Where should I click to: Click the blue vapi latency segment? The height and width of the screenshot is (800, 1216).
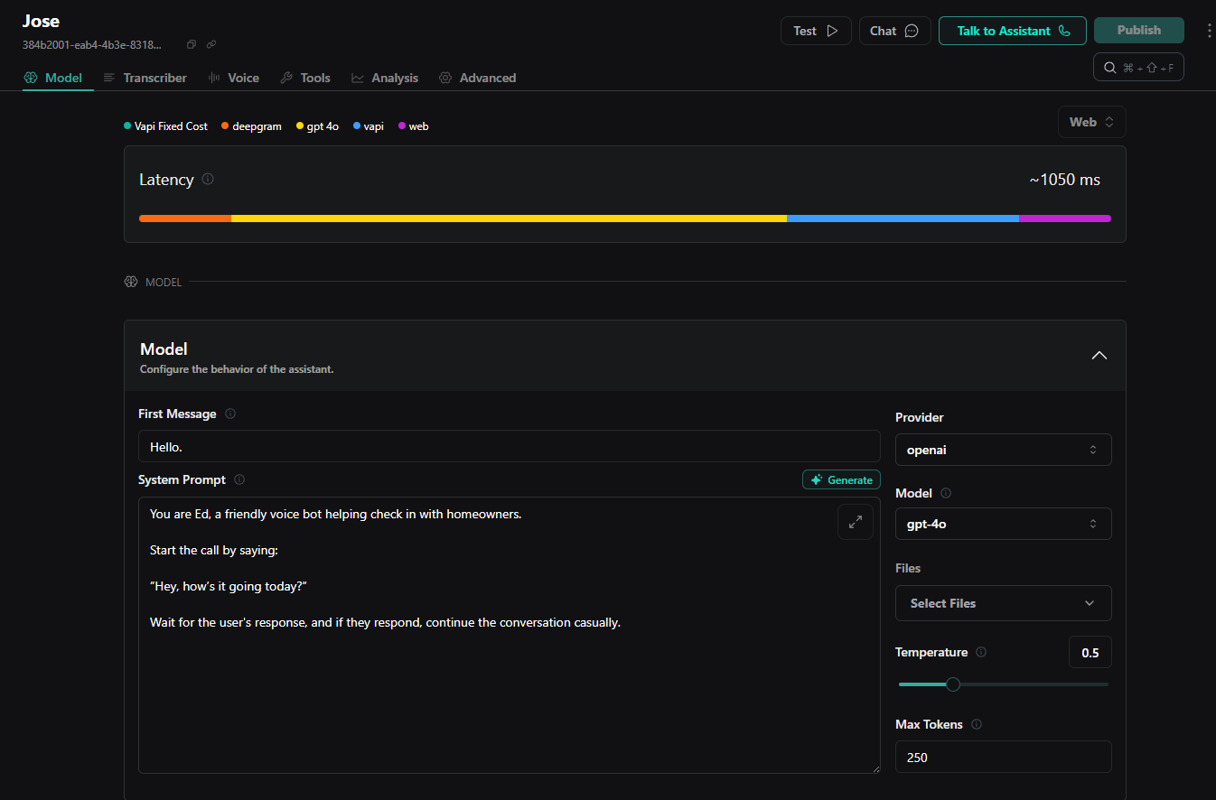pos(903,219)
